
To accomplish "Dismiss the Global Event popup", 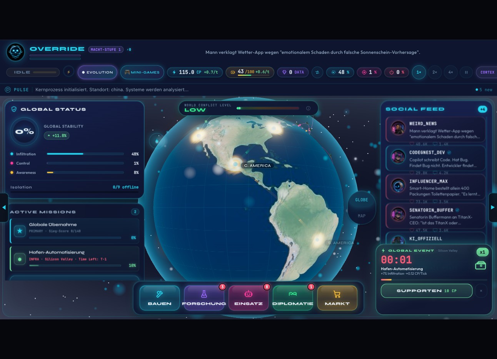I will pos(481,291).
